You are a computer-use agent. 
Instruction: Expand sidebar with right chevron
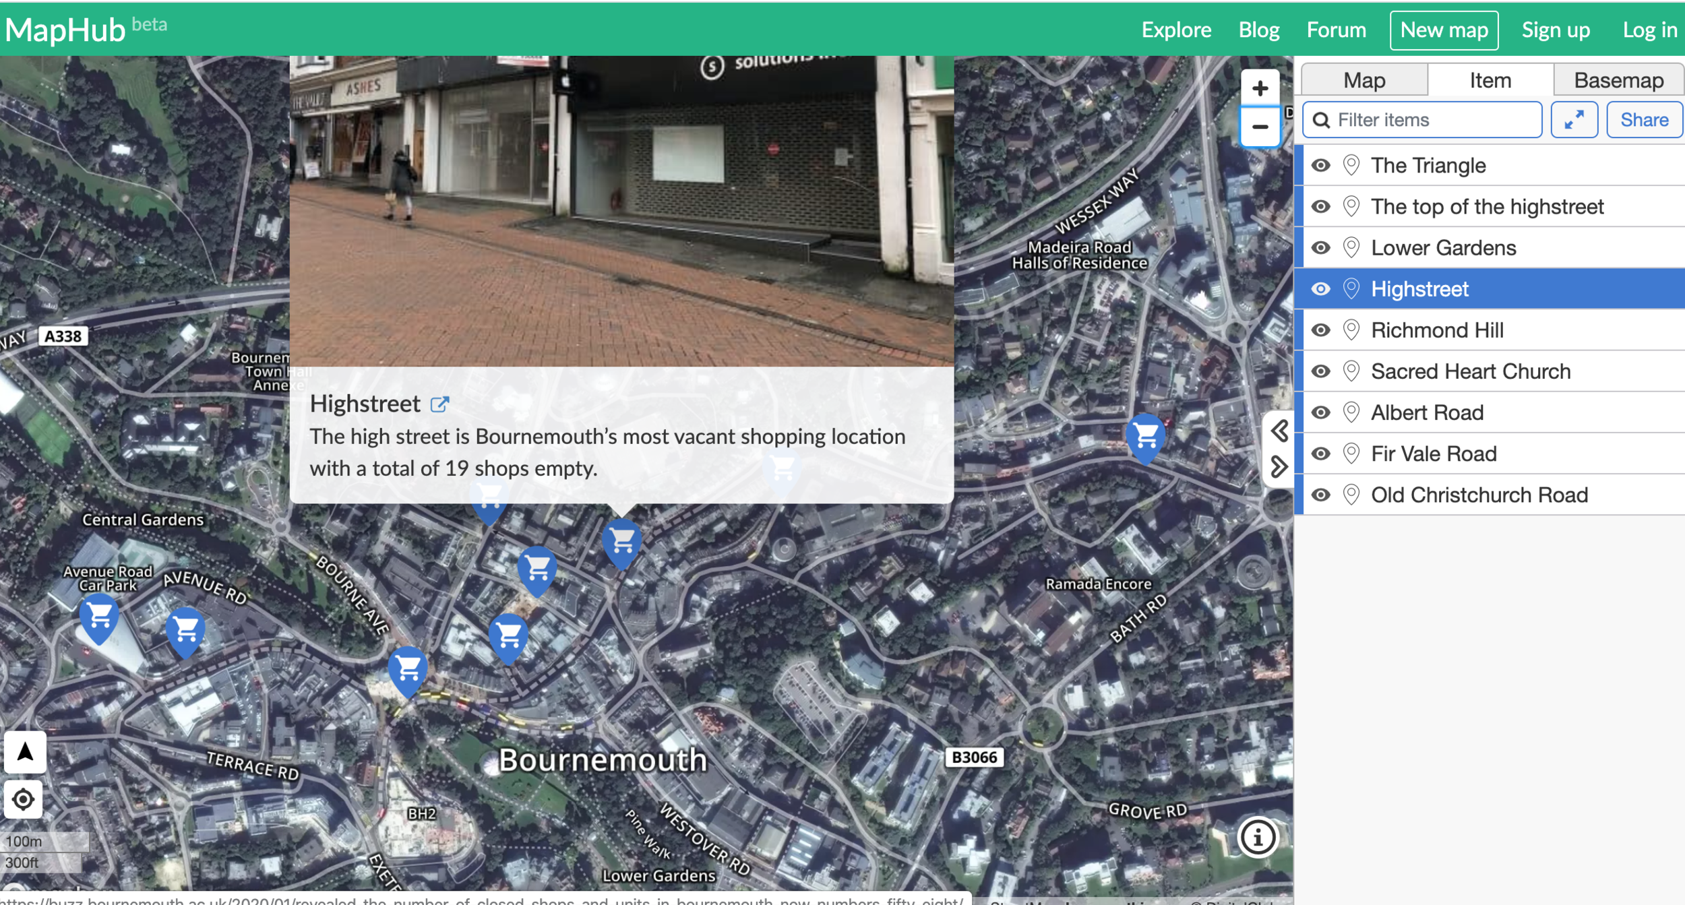point(1279,466)
